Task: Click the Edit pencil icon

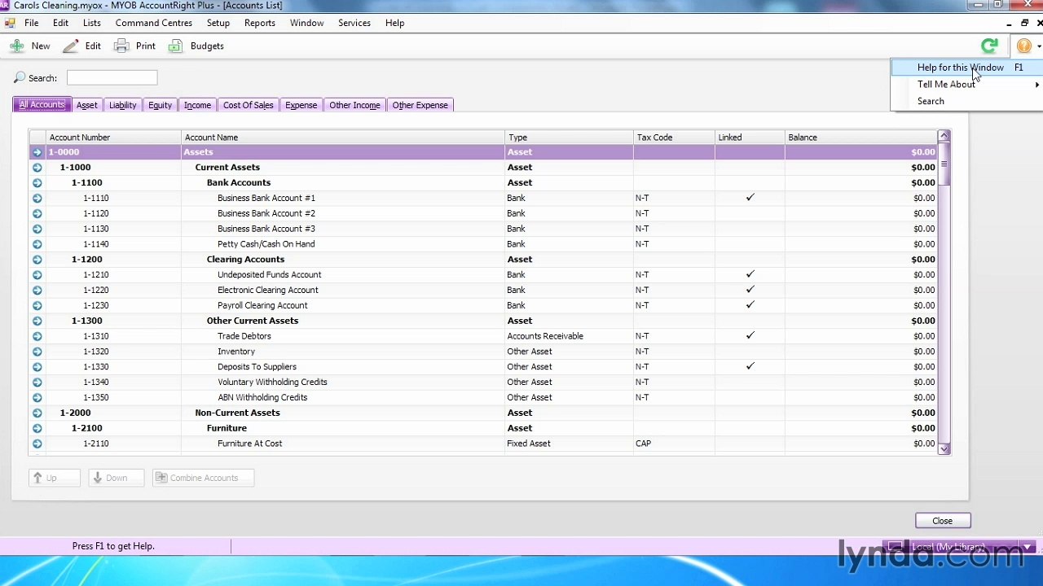Action: click(x=71, y=46)
